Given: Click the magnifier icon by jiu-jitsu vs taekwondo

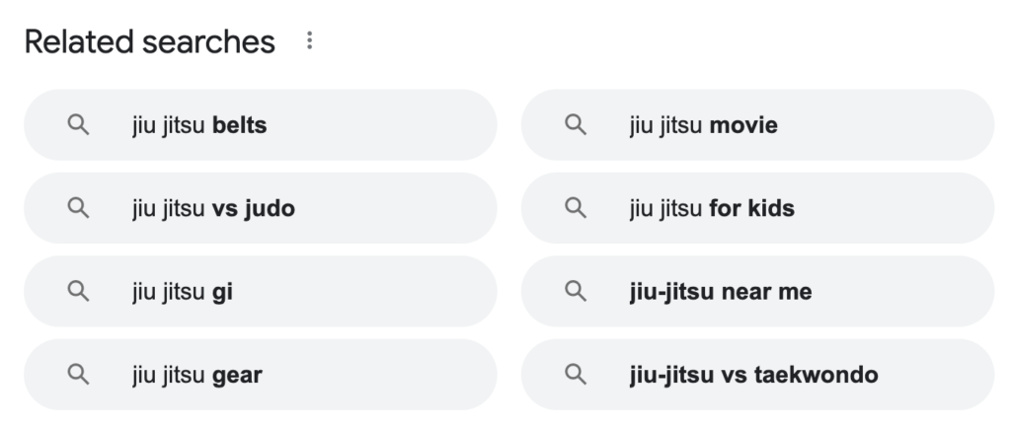Looking at the screenshot, I should (576, 374).
